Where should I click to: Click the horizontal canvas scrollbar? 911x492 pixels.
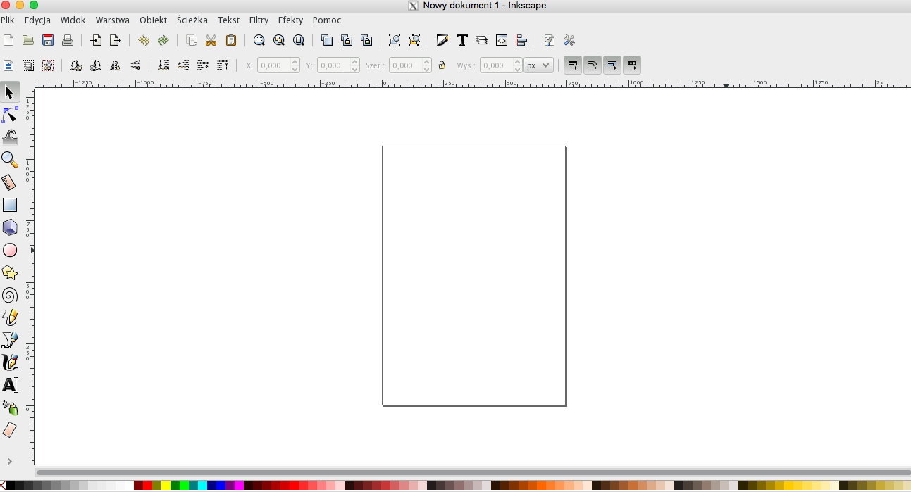pos(473,472)
